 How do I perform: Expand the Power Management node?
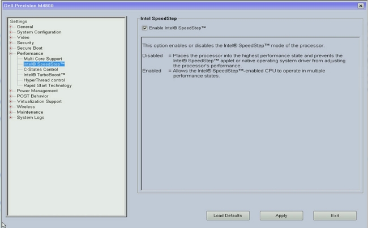tap(11, 91)
